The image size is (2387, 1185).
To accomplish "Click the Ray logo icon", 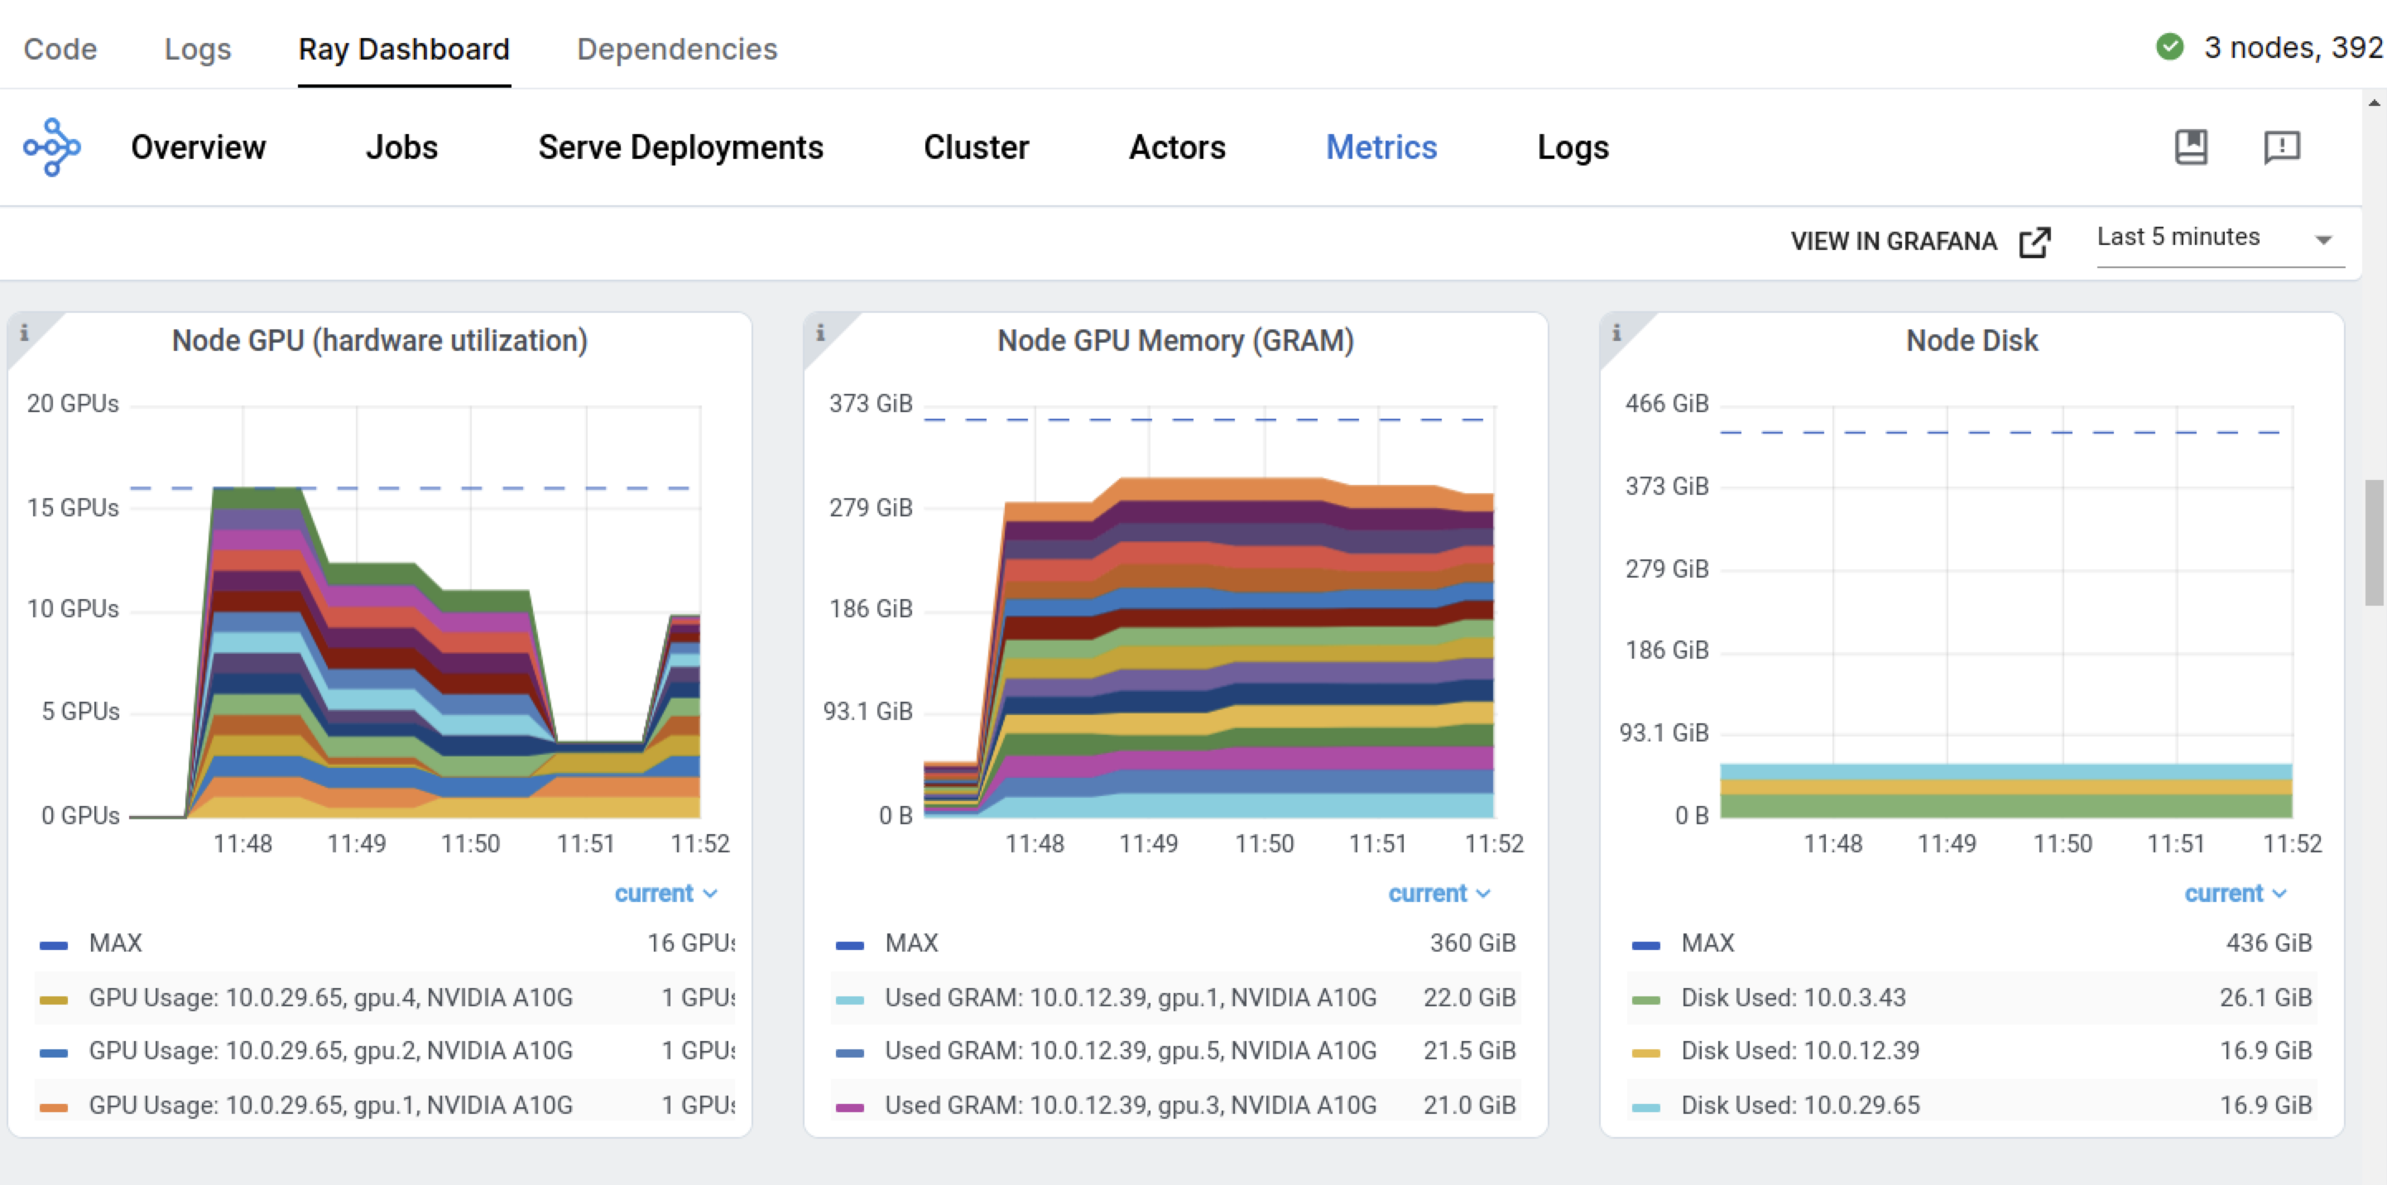I will [52, 146].
